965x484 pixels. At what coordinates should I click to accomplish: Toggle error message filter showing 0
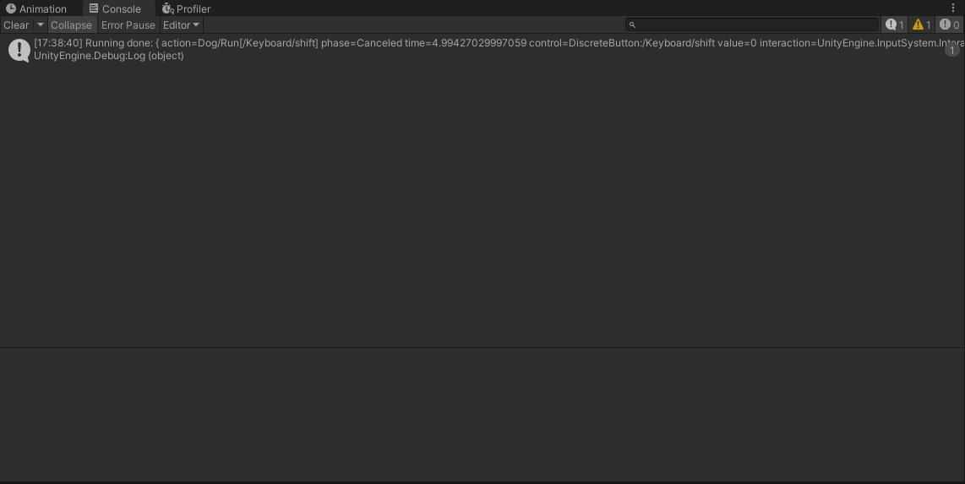click(950, 24)
